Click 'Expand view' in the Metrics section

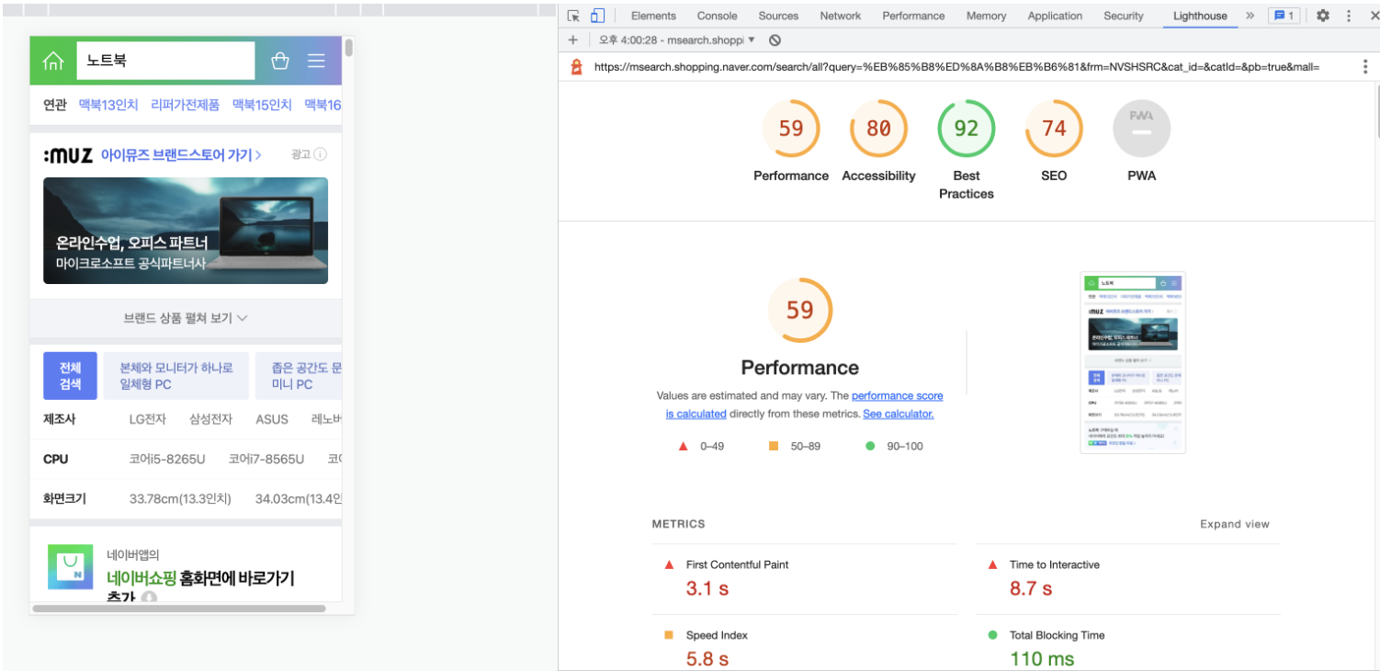[1234, 524]
